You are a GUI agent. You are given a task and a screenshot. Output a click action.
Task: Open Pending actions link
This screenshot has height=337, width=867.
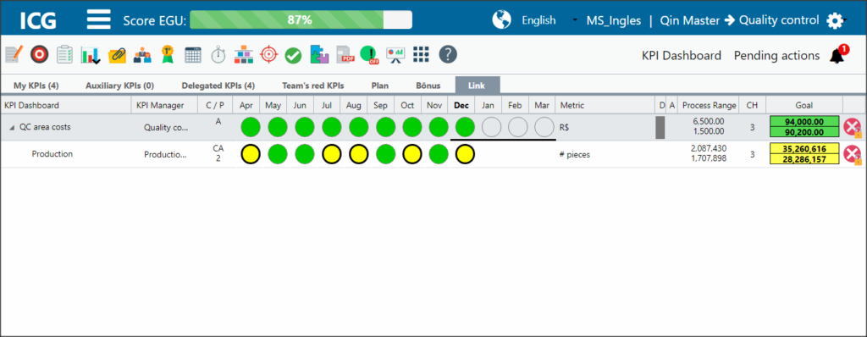777,55
